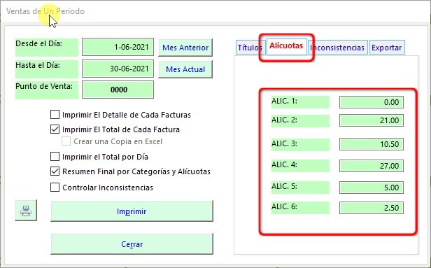431x268 pixels.
Task: Enable Imprimir El Detalle de Cada Facturas
Action: [x=55, y=114]
